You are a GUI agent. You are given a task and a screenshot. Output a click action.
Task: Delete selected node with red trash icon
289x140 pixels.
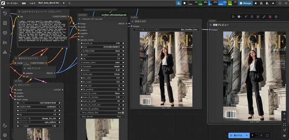point(270,17)
